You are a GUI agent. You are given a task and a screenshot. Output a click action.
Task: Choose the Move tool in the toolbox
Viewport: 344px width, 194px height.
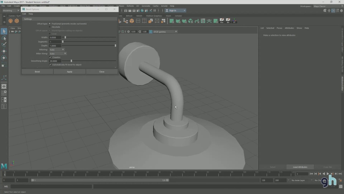point(4,51)
